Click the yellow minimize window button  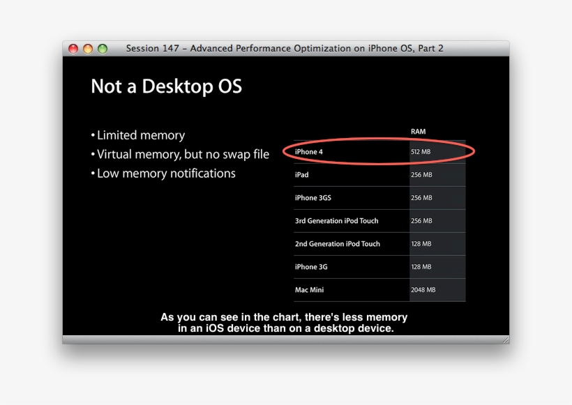88,49
